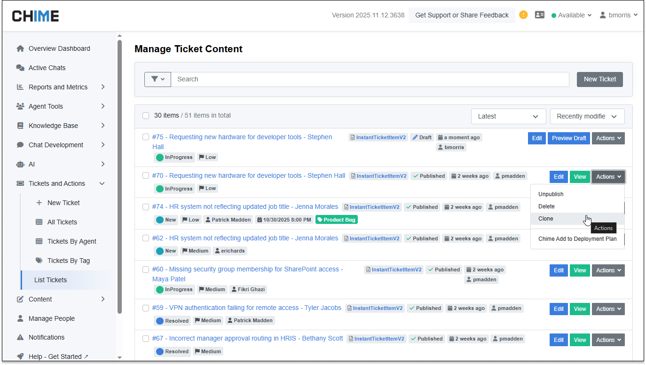Open the contact card icon in header

click(x=540, y=15)
